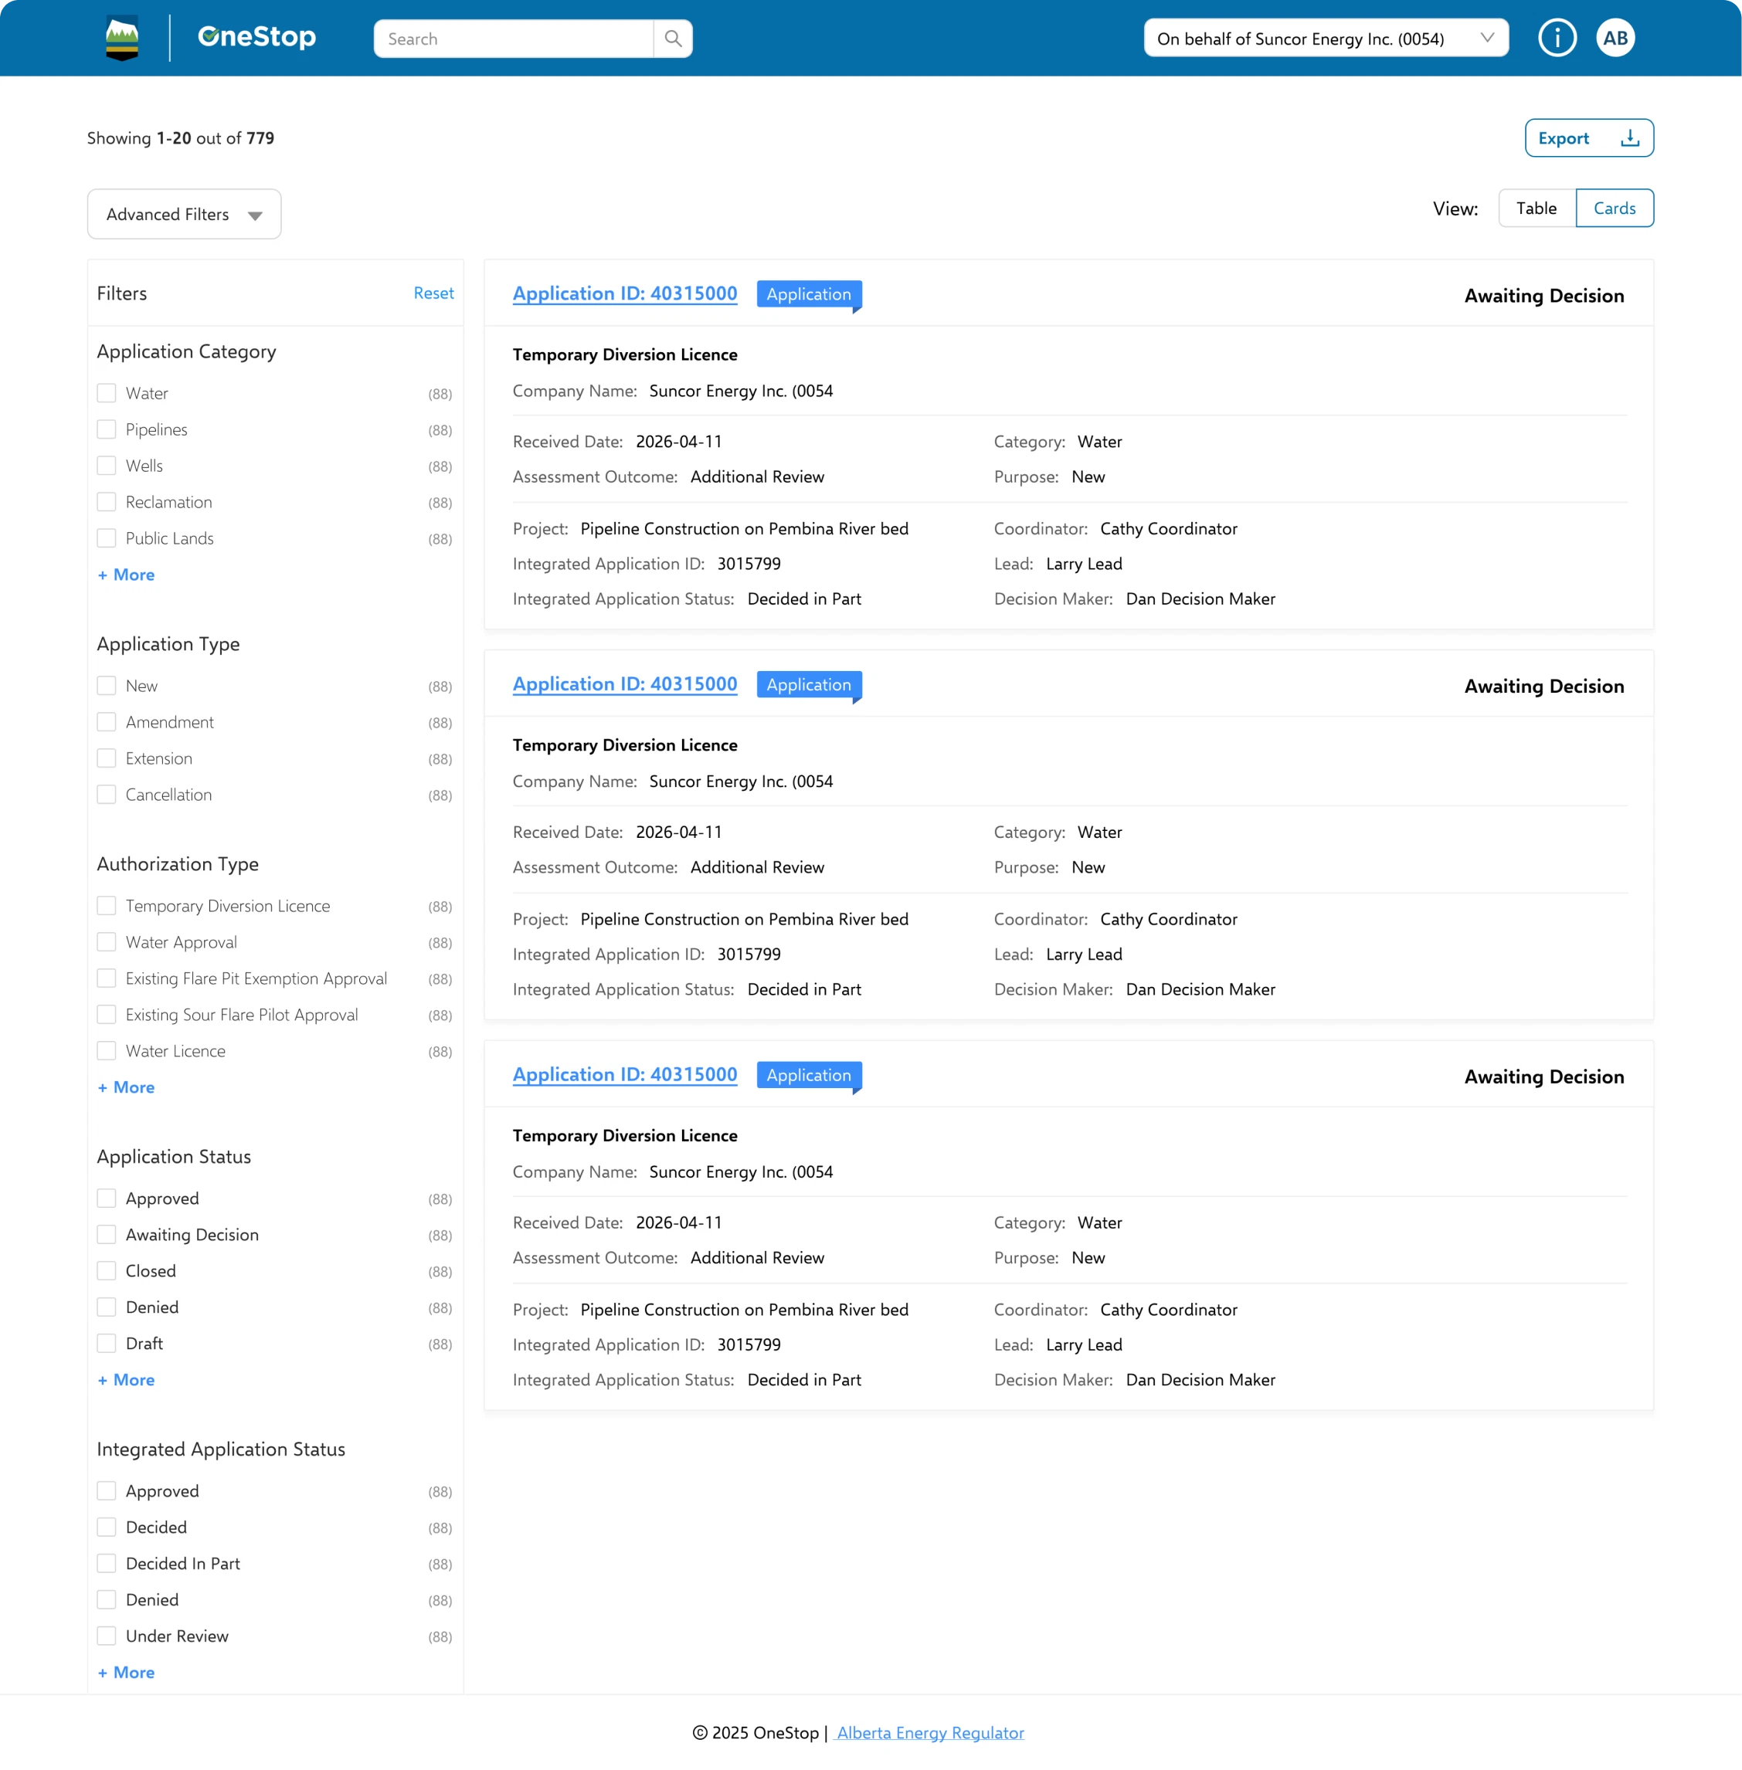Reset all filters
The width and height of the screenshot is (1742, 1770).
click(433, 293)
